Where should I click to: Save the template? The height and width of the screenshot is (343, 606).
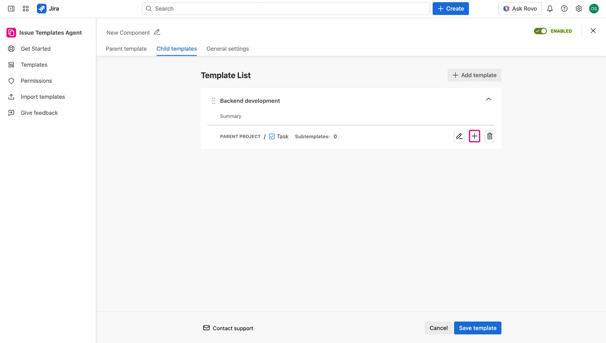click(x=477, y=328)
